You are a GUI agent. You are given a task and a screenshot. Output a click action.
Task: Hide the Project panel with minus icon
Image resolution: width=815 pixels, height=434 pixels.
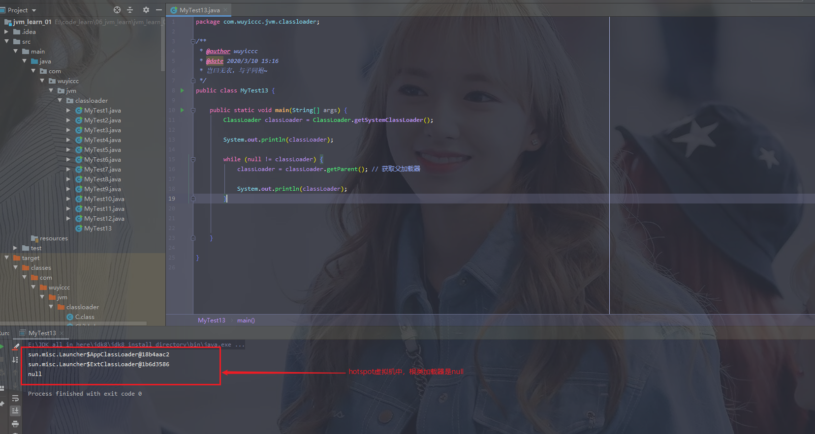pos(159,10)
